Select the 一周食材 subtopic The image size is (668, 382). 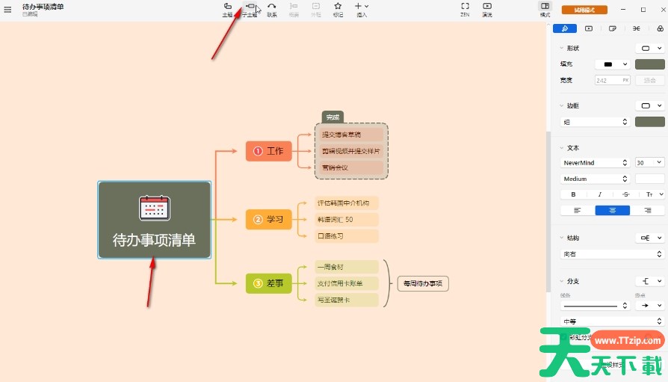pyautogui.click(x=347, y=267)
